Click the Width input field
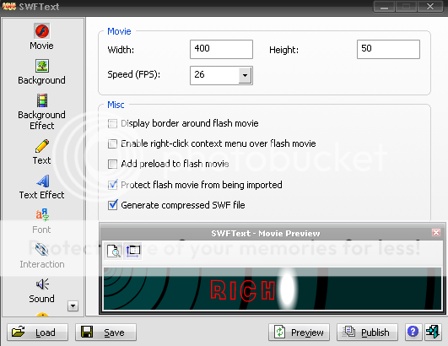Viewport: 448px width, 346px height. point(221,49)
